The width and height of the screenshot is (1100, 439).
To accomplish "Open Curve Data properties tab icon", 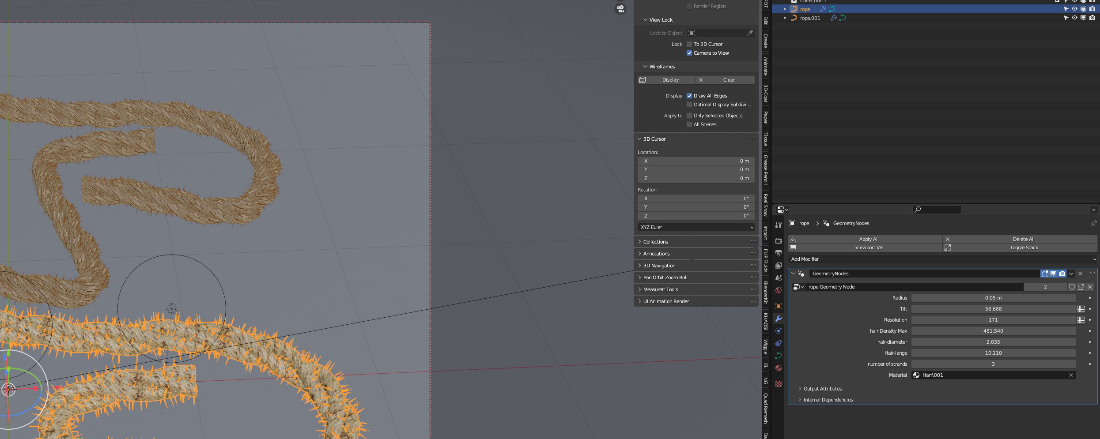I will (x=779, y=355).
